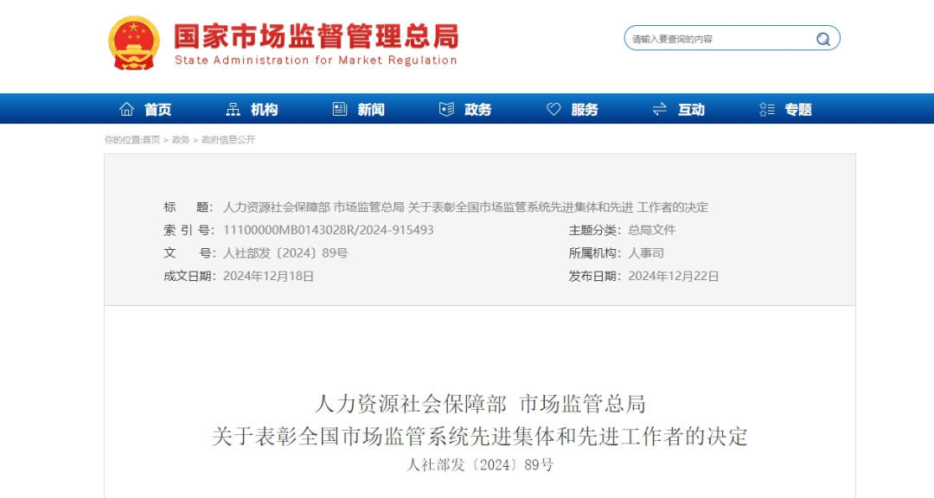Click the 政务 breadcrumb link
This screenshot has height=498, width=934.
[181, 140]
